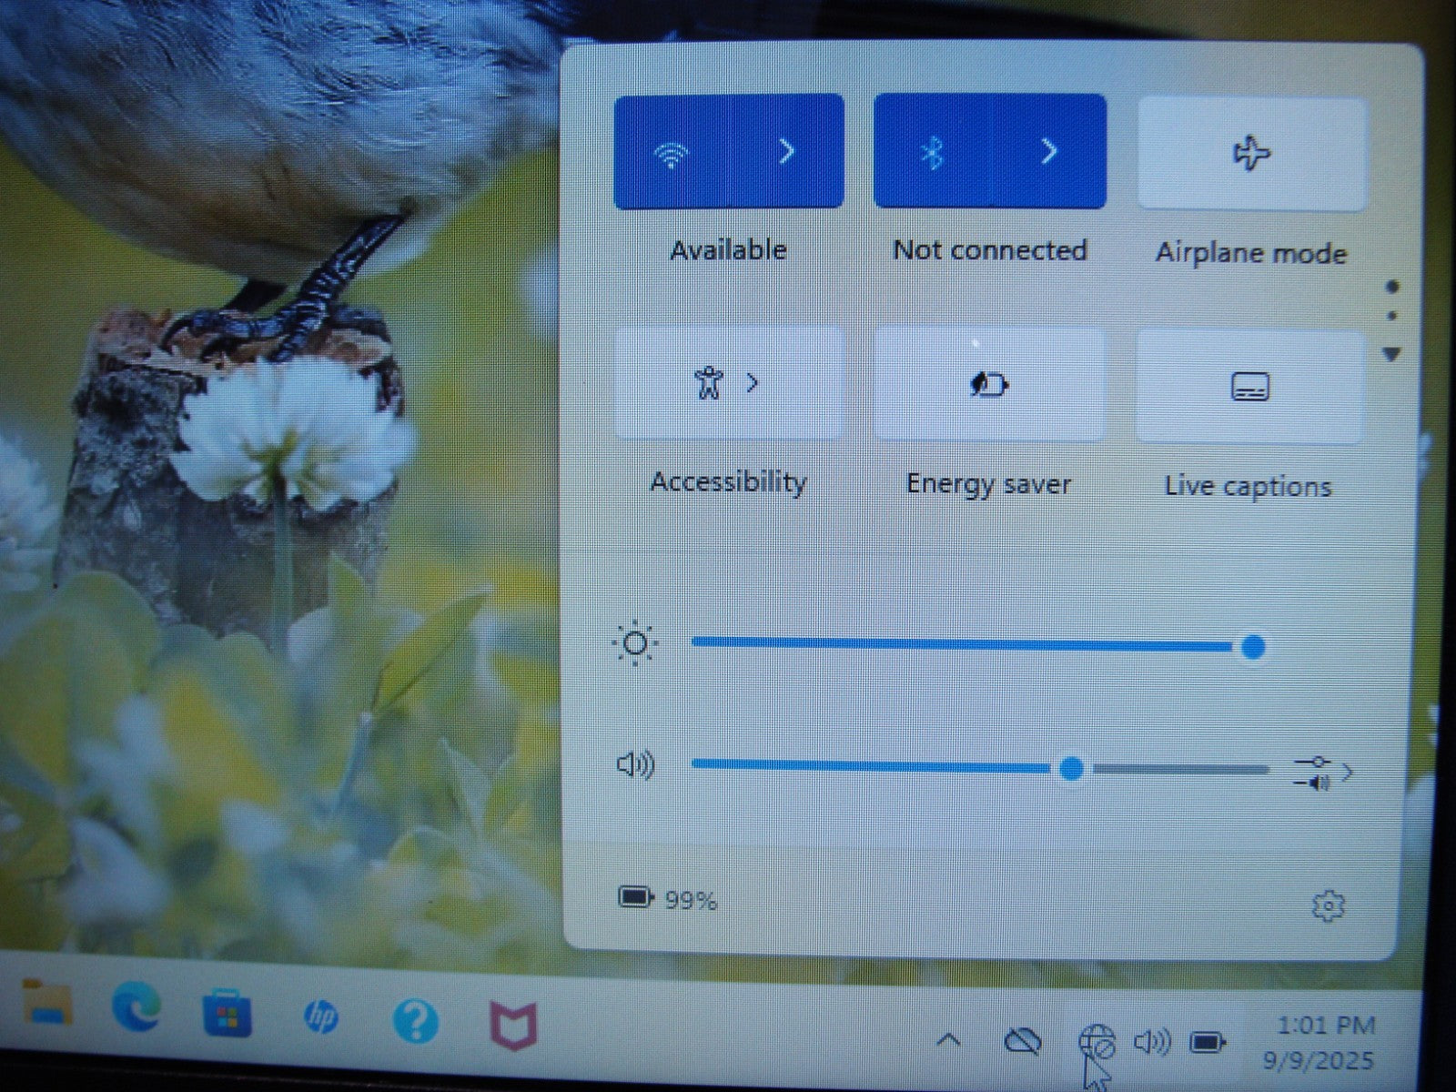The width and height of the screenshot is (1456, 1092).
Task: Enable Airplane mode
Action: pos(1251,155)
